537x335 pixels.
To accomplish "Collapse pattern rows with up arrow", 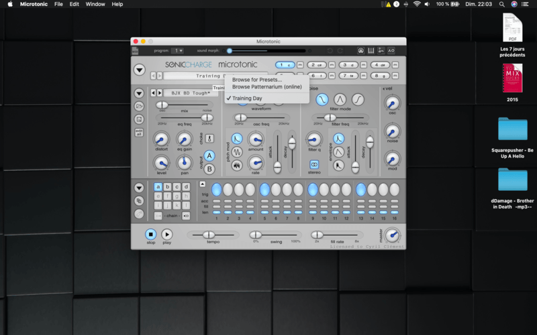I will point(203,184).
